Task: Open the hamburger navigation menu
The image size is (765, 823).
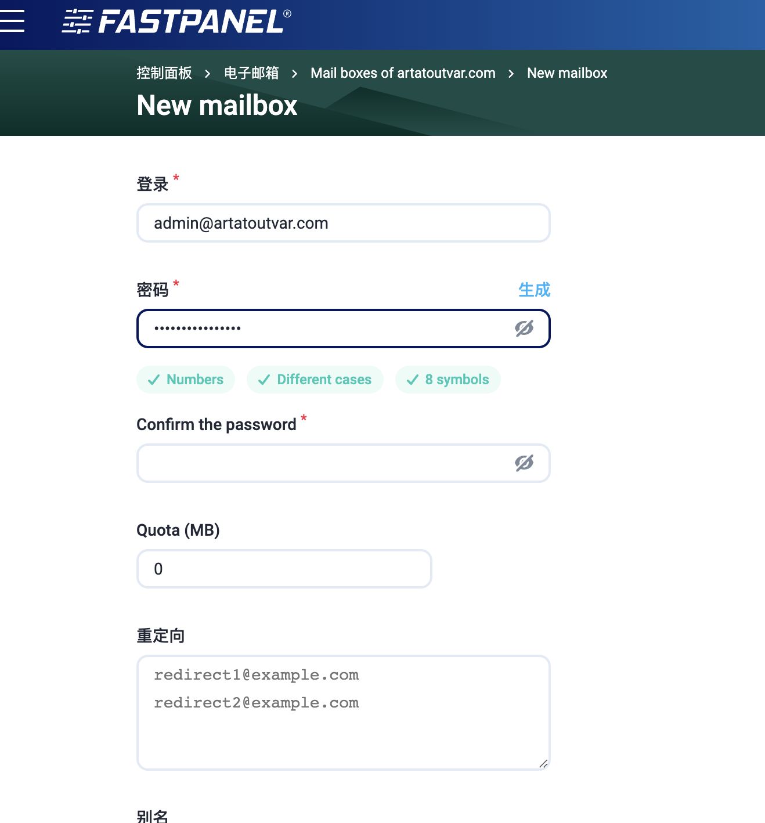Action: [x=13, y=21]
